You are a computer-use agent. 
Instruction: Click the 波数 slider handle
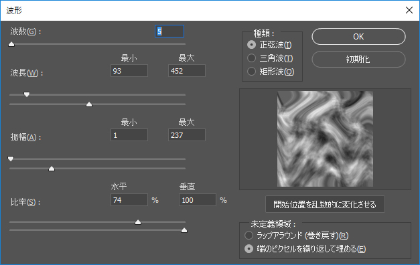point(11,44)
